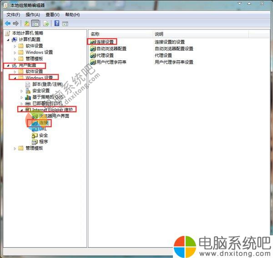Collapse the 计算机配置 tree node
Image resolution: width=273 pixels, height=258 pixels.
click(8, 40)
